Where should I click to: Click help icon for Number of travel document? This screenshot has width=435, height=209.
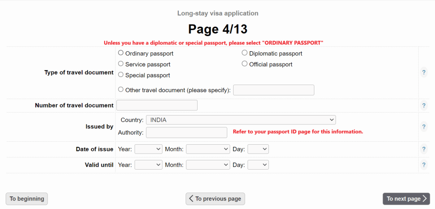[x=424, y=105]
